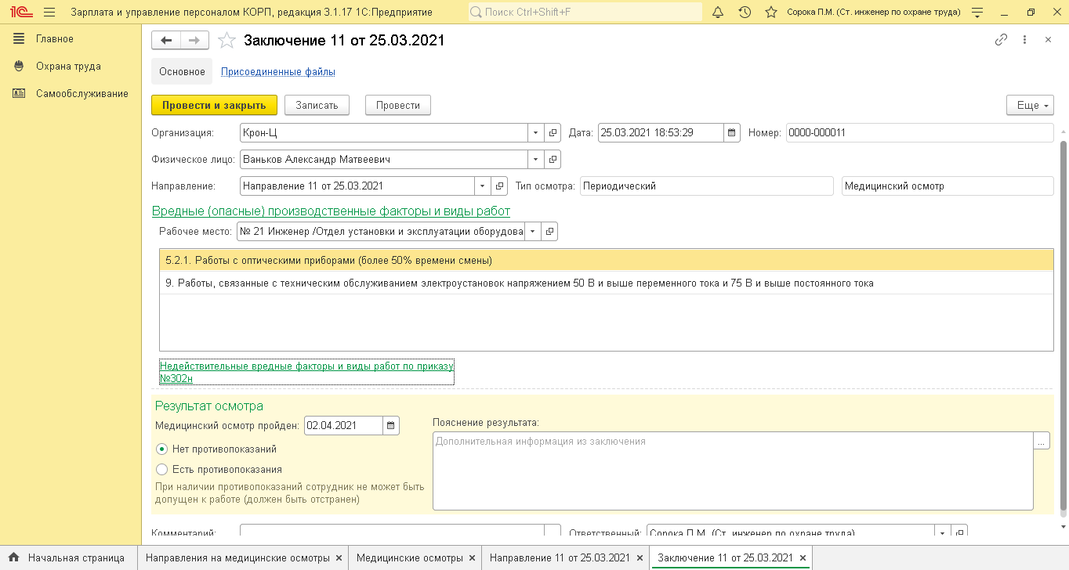Open the history clock icon
1069x570 pixels.
pos(745,13)
